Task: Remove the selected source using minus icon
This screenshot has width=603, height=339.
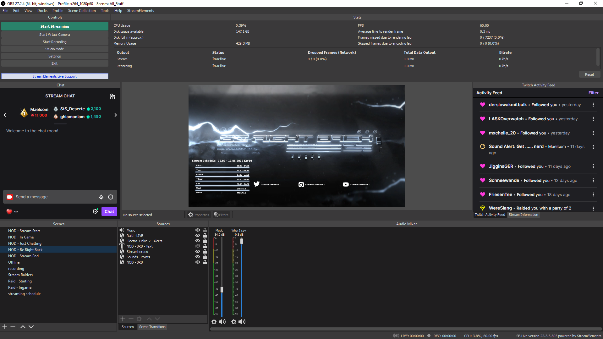Action: [x=131, y=319]
